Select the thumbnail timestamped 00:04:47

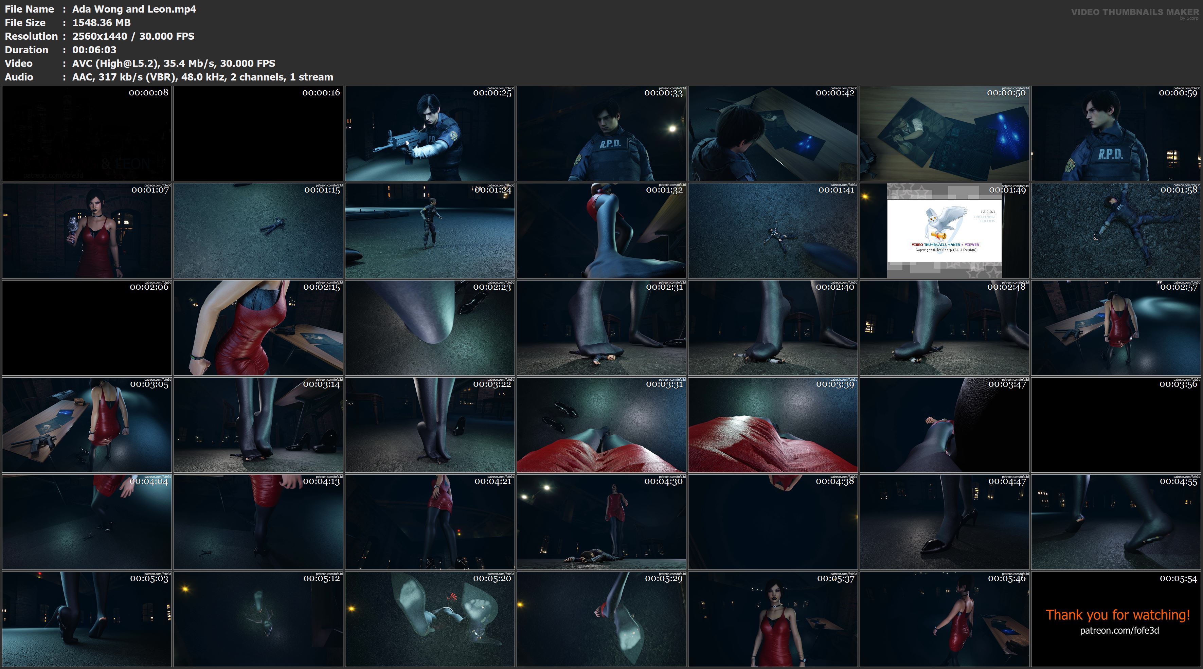click(944, 522)
